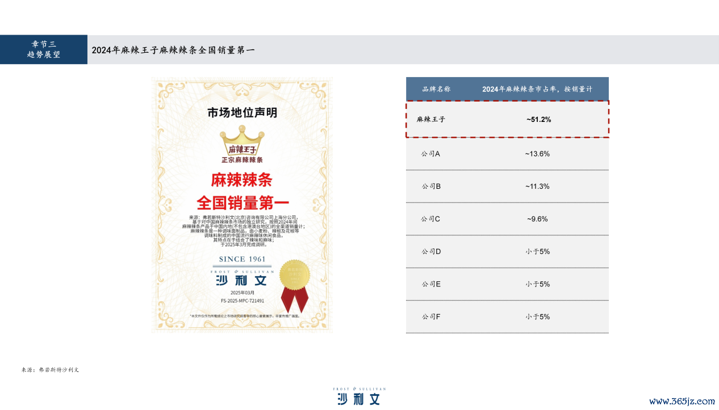
Task: Click the 公司A row label
Action: [x=431, y=154]
